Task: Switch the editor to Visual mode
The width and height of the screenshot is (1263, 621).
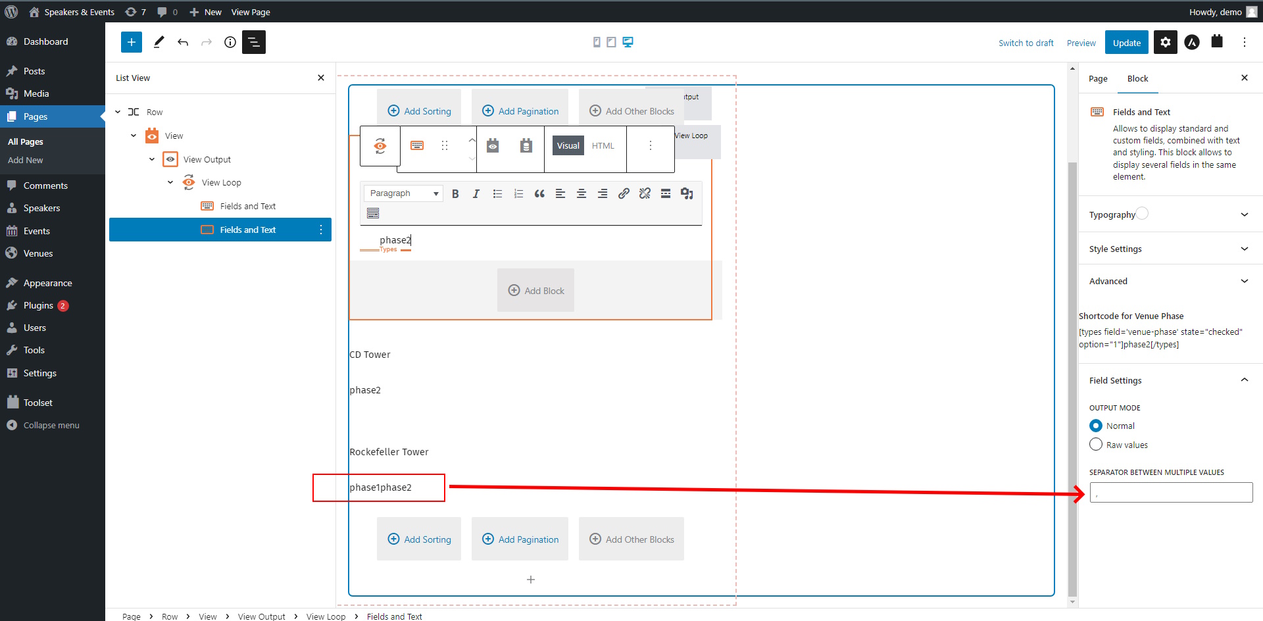Action: 568,145
